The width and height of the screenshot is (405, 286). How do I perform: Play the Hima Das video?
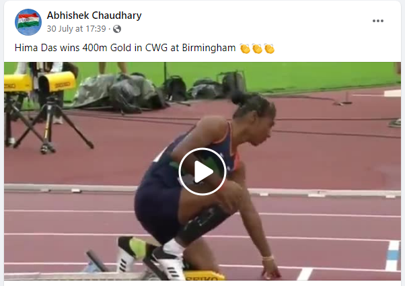point(202,172)
